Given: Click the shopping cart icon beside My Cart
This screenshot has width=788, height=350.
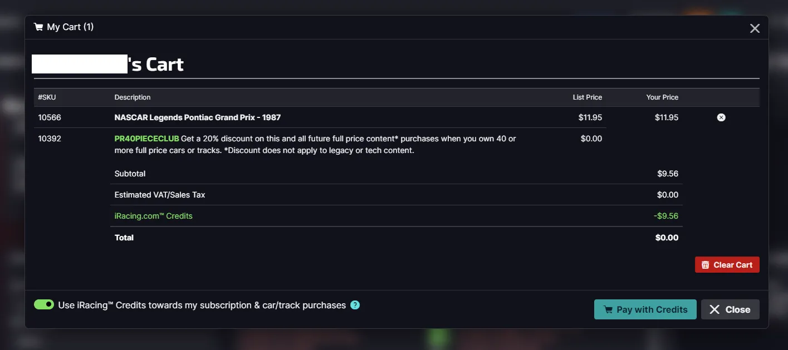Looking at the screenshot, I should point(38,27).
